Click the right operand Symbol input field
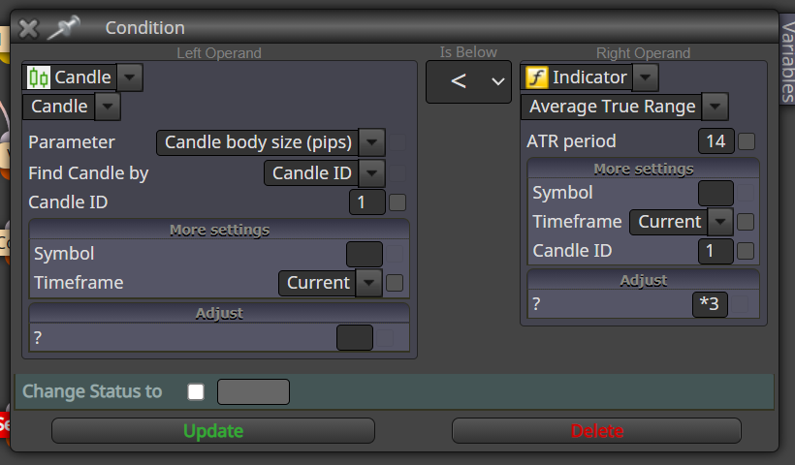 (x=715, y=193)
